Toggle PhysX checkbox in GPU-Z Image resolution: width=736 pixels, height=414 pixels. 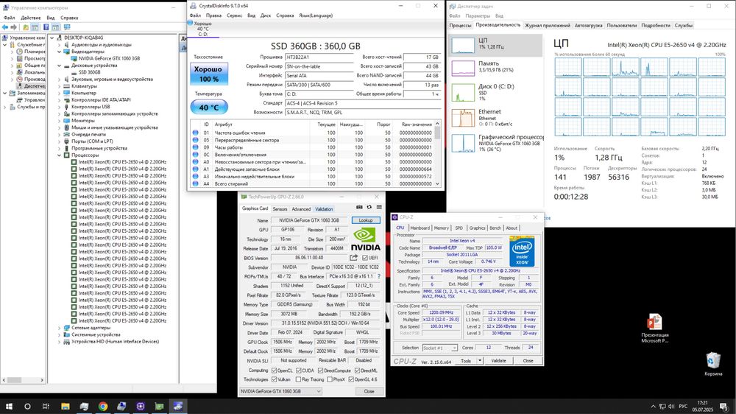click(x=330, y=379)
